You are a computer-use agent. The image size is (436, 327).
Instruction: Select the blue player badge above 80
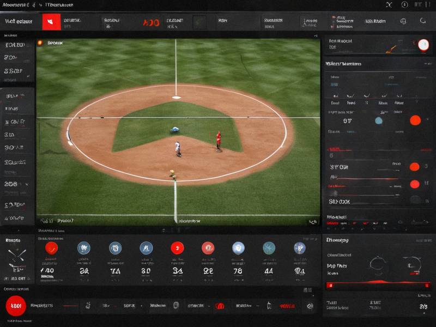146,248
